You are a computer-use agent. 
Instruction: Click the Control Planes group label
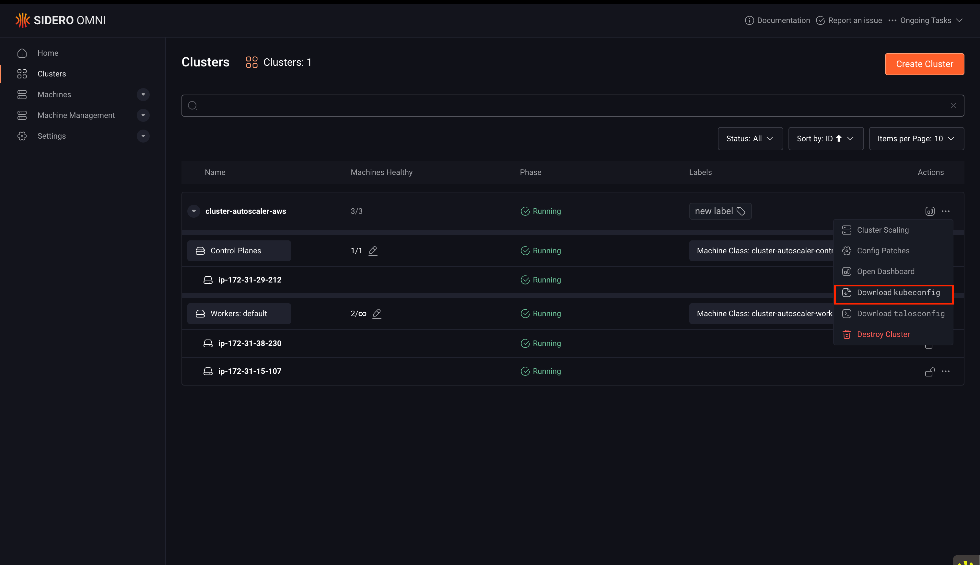point(239,251)
